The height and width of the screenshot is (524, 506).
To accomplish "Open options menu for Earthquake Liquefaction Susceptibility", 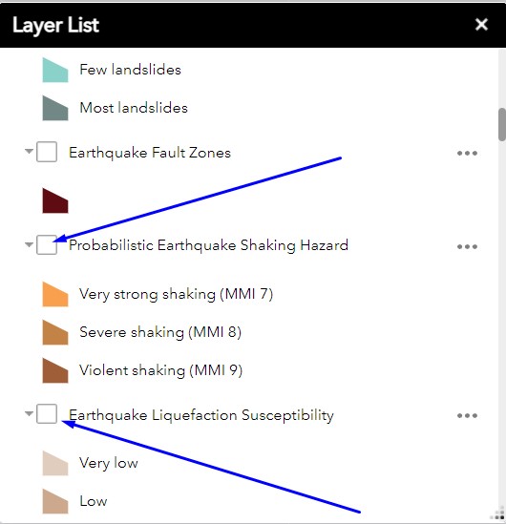I will tap(467, 415).
